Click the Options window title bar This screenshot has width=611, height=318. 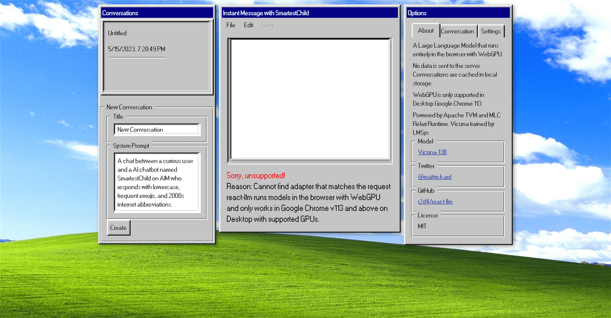coord(458,13)
